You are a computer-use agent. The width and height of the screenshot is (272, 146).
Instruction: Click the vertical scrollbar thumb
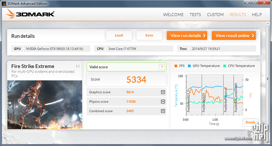click(x=268, y=79)
